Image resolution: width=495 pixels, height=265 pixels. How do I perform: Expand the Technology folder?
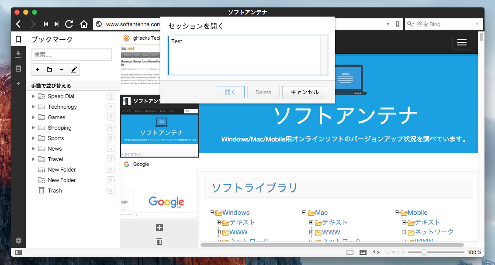click(x=34, y=107)
